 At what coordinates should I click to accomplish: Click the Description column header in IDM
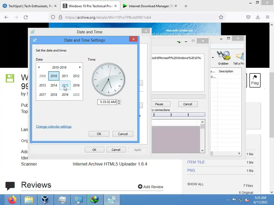[226, 71]
